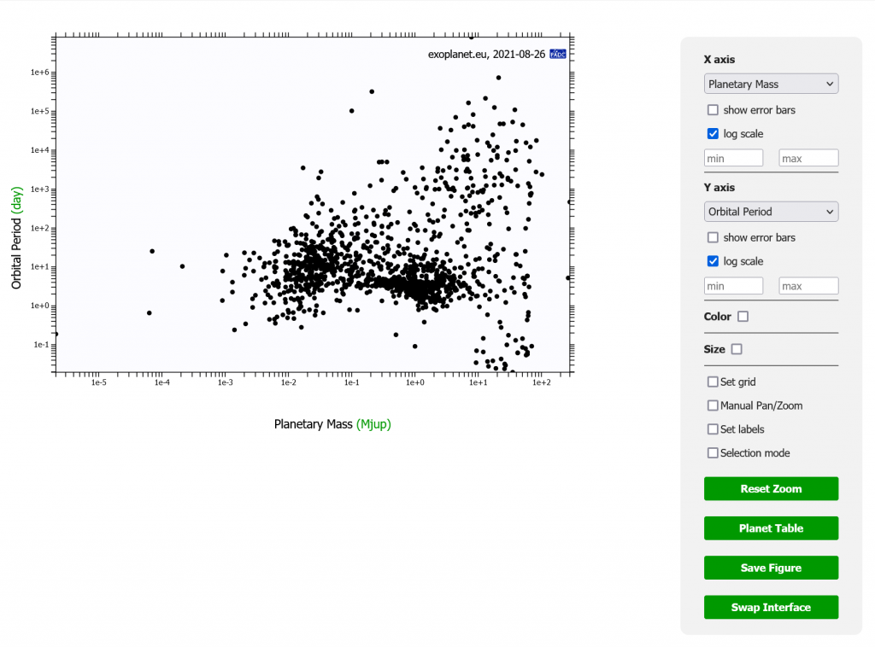This screenshot has width=875, height=647.
Task: Click the X axis max input field
Action: (x=808, y=158)
